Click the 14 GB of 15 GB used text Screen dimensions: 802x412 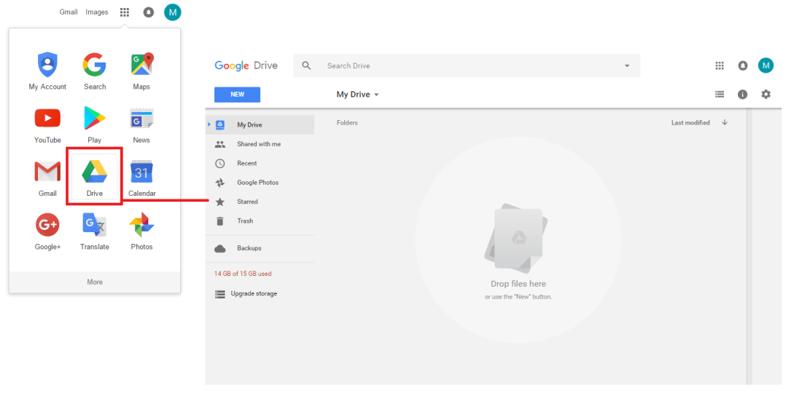pos(243,274)
